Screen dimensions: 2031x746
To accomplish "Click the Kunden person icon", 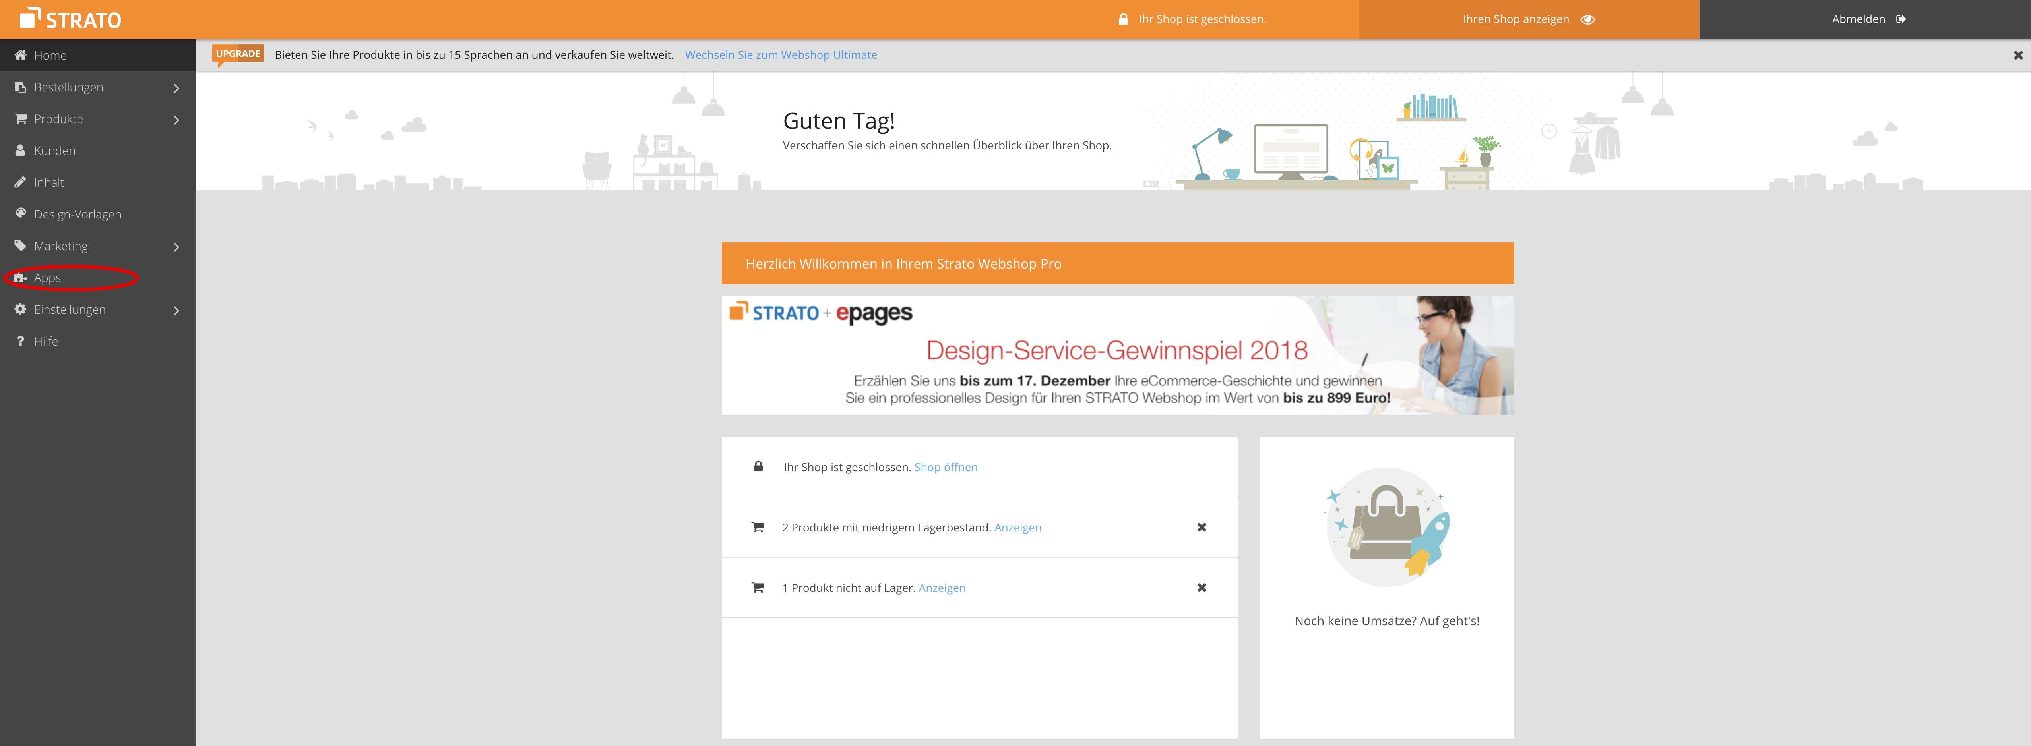I will [21, 151].
